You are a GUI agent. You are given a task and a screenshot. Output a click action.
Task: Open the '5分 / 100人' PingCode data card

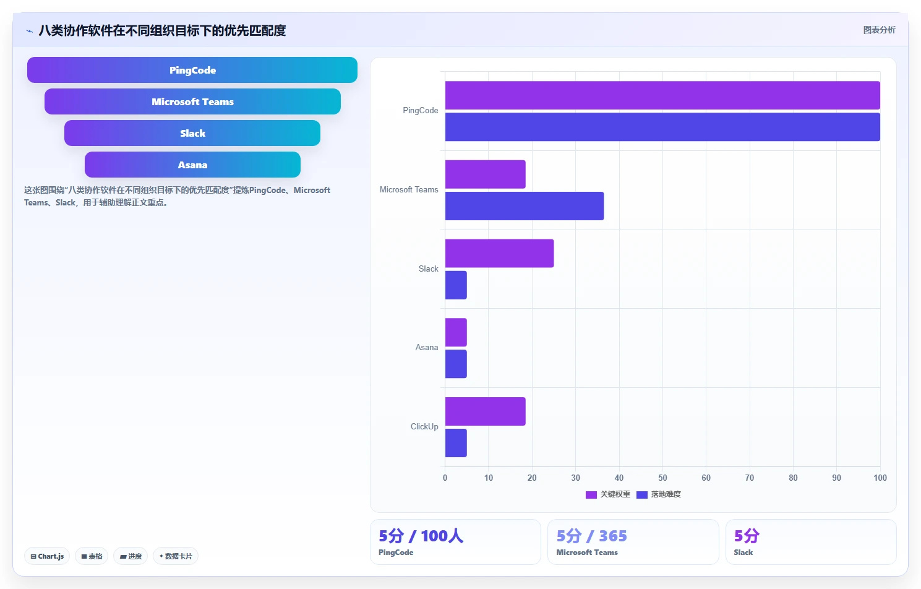pyautogui.click(x=455, y=542)
